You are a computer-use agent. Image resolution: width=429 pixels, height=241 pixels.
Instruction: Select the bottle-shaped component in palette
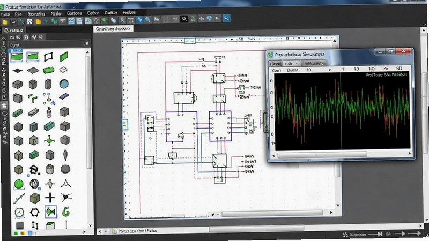pos(49,112)
